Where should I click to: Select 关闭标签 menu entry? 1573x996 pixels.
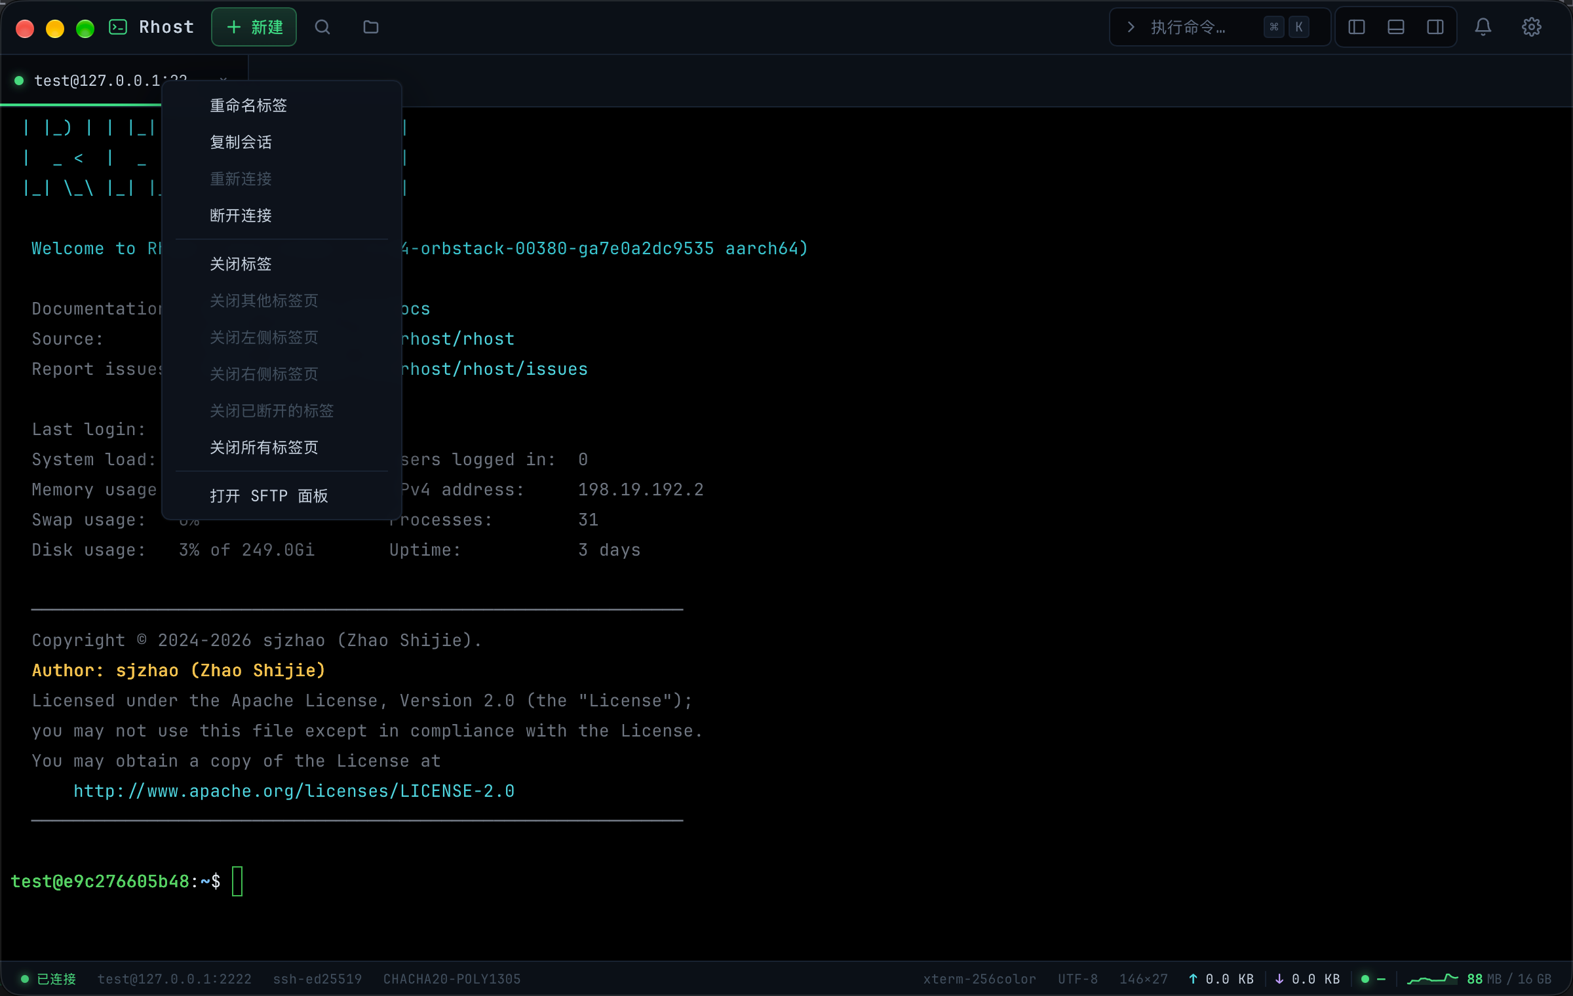[x=282, y=264]
